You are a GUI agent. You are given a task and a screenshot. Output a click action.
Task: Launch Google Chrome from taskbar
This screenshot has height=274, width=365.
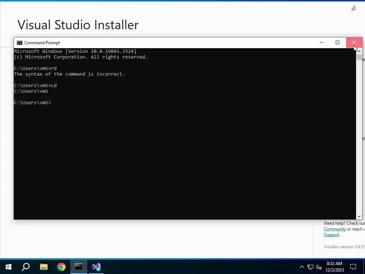61,267
